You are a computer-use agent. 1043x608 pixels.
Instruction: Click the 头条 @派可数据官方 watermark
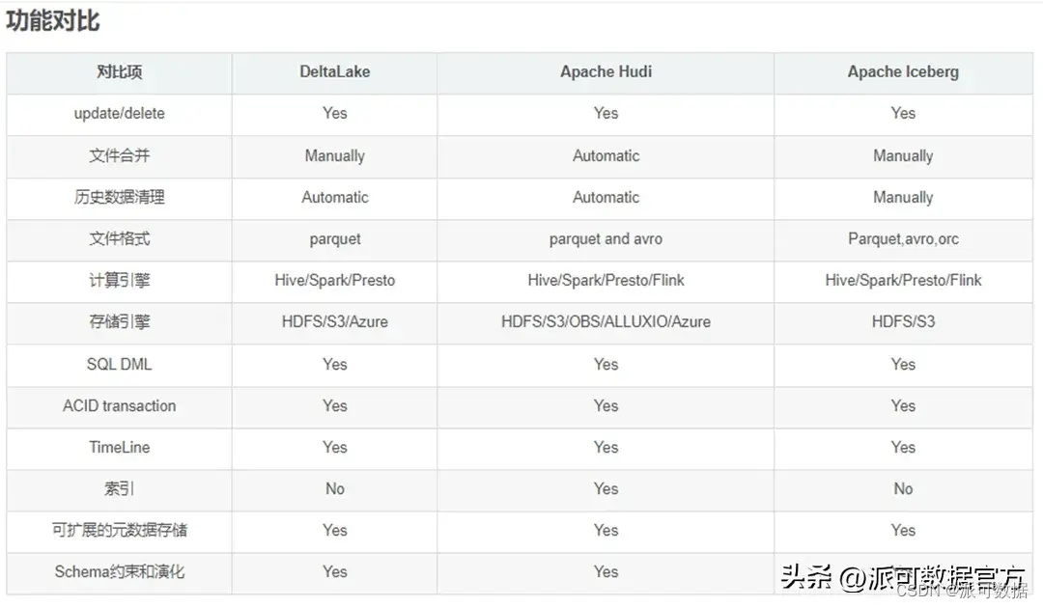pos(903,577)
